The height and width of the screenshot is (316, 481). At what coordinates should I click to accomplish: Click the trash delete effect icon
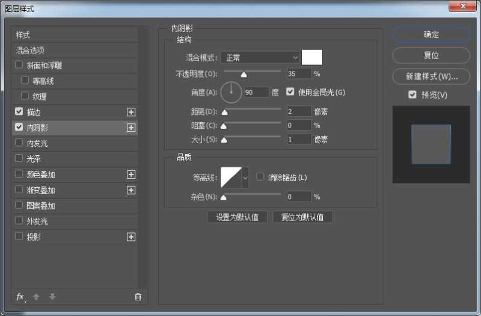click(138, 297)
